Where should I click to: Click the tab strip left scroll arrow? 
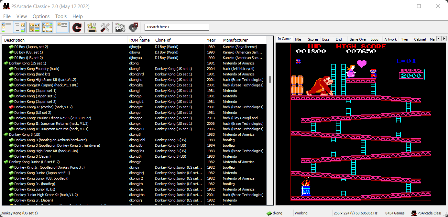tap(439, 39)
